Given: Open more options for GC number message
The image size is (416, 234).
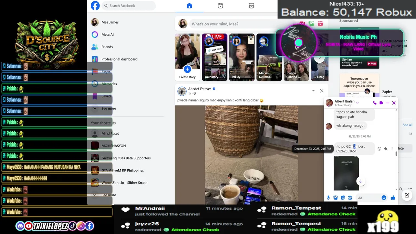Looking at the screenshot, I should click(392, 149).
